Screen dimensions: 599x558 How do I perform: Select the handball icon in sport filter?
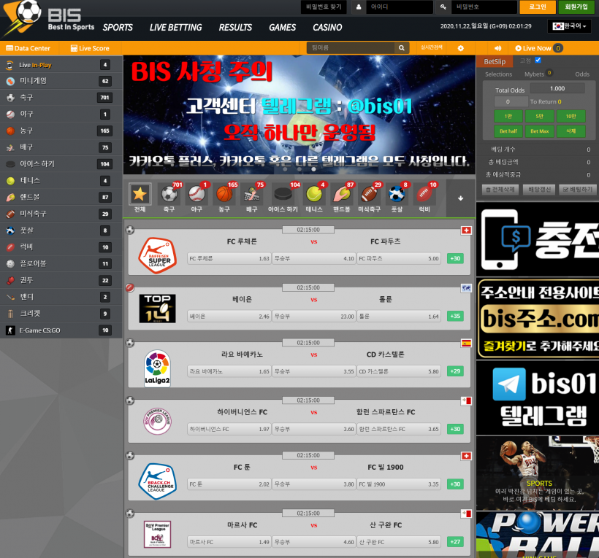point(342,194)
